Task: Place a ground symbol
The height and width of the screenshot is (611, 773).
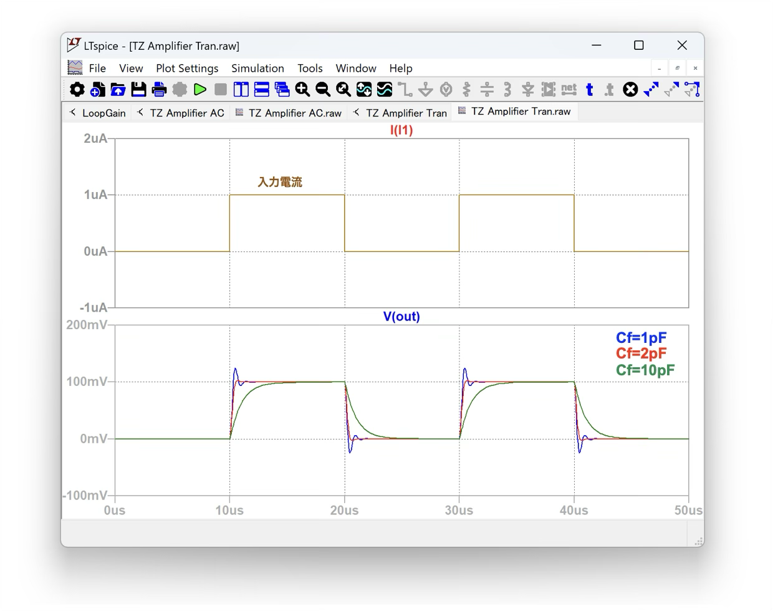Action: pos(426,90)
